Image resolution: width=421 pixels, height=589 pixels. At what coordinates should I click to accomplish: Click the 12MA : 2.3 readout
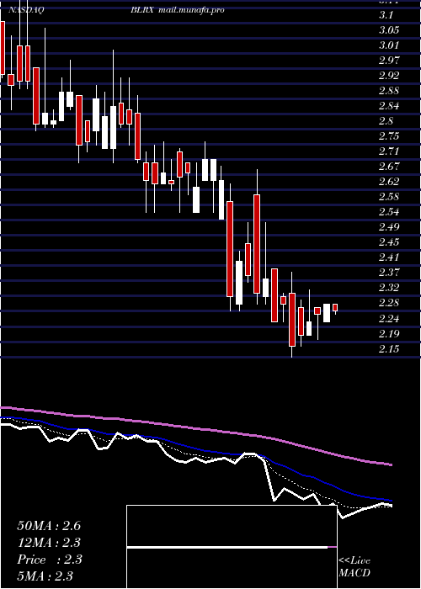49,543
